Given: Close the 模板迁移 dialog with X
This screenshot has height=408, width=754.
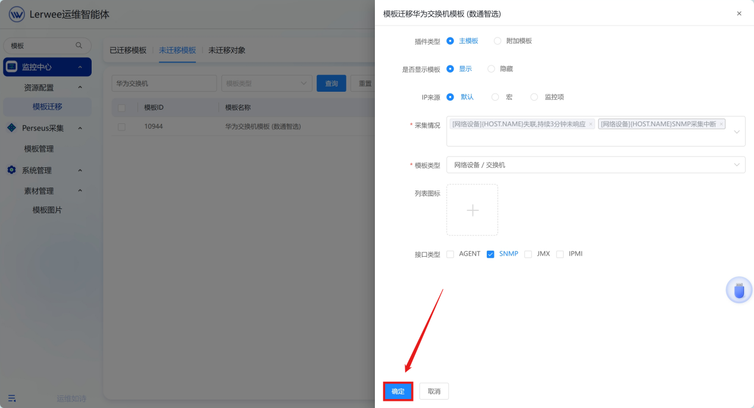Looking at the screenshot, I should coord(739,13).
